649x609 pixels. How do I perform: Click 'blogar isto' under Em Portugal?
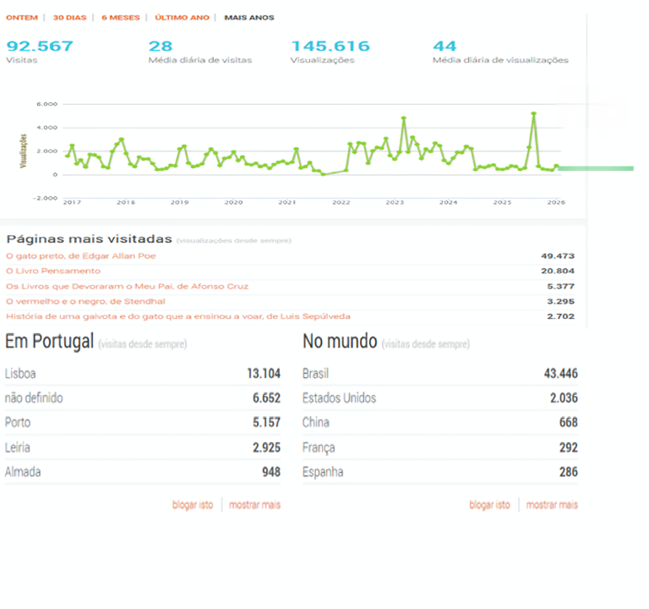pos(193,505)
